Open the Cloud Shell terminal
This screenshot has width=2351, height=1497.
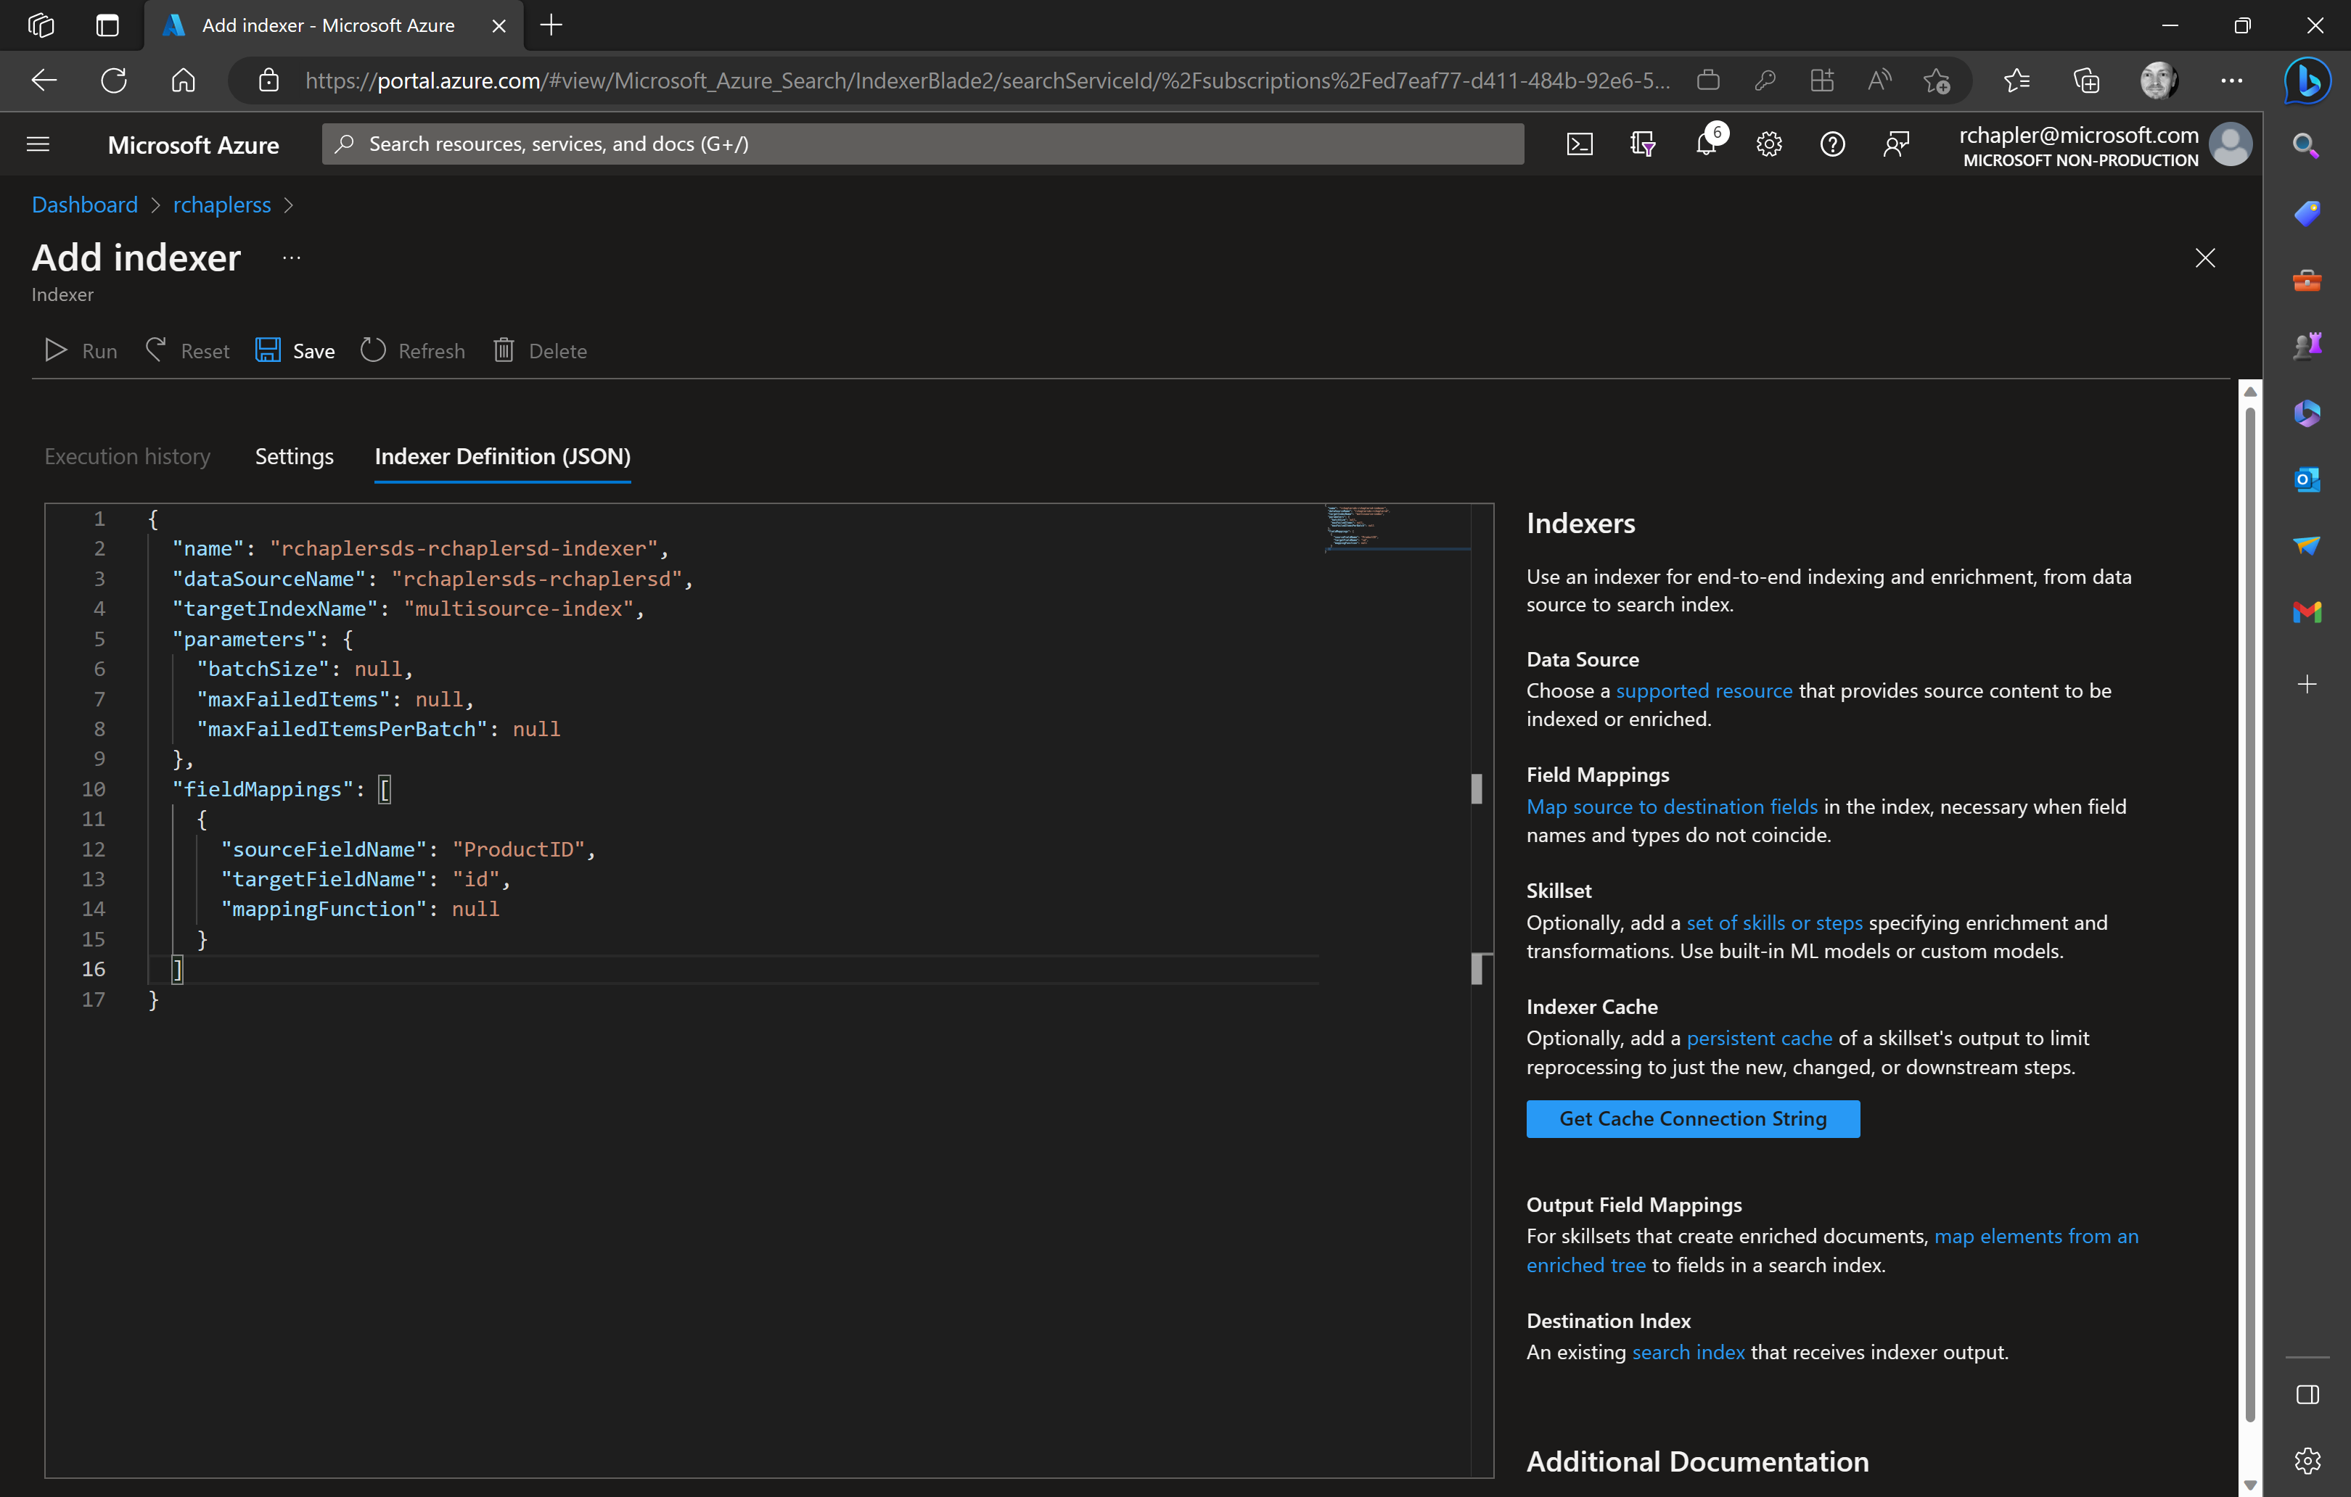(1580, 144)
